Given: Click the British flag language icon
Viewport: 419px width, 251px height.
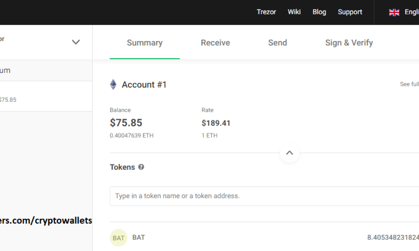Looking at the screenshot, I should tap(394, 12).
